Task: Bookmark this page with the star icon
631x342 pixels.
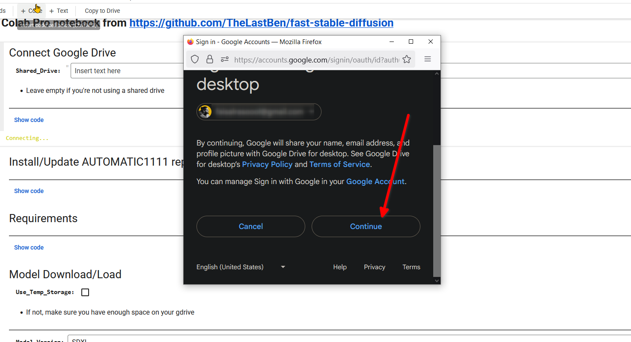Action: point(407,59)
